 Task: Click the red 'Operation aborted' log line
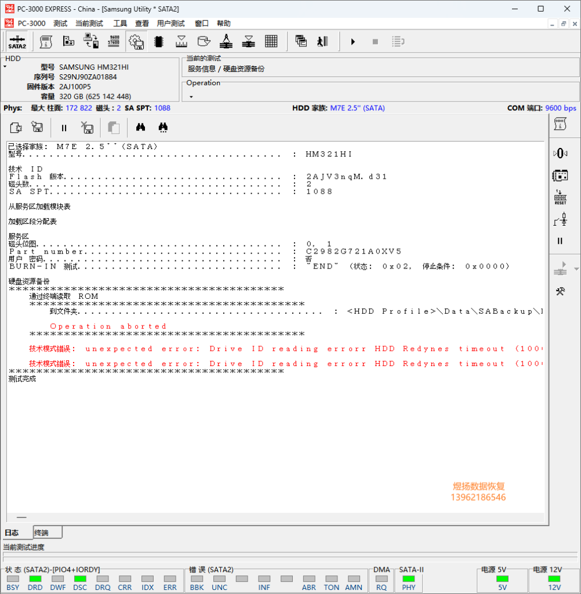tap(108, 326)
